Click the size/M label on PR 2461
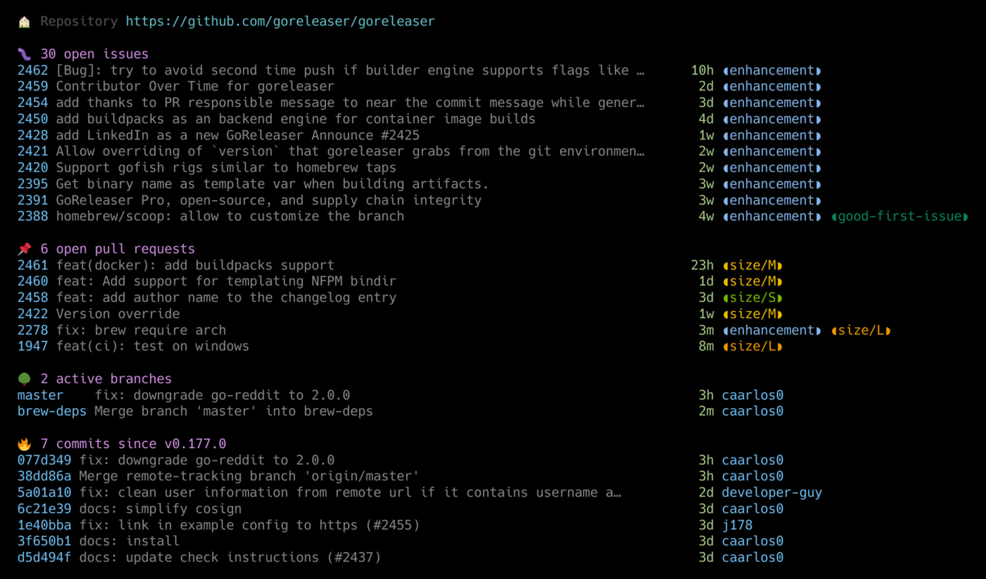The height and width of the screenshot is (579, 986). click(753, 265)
